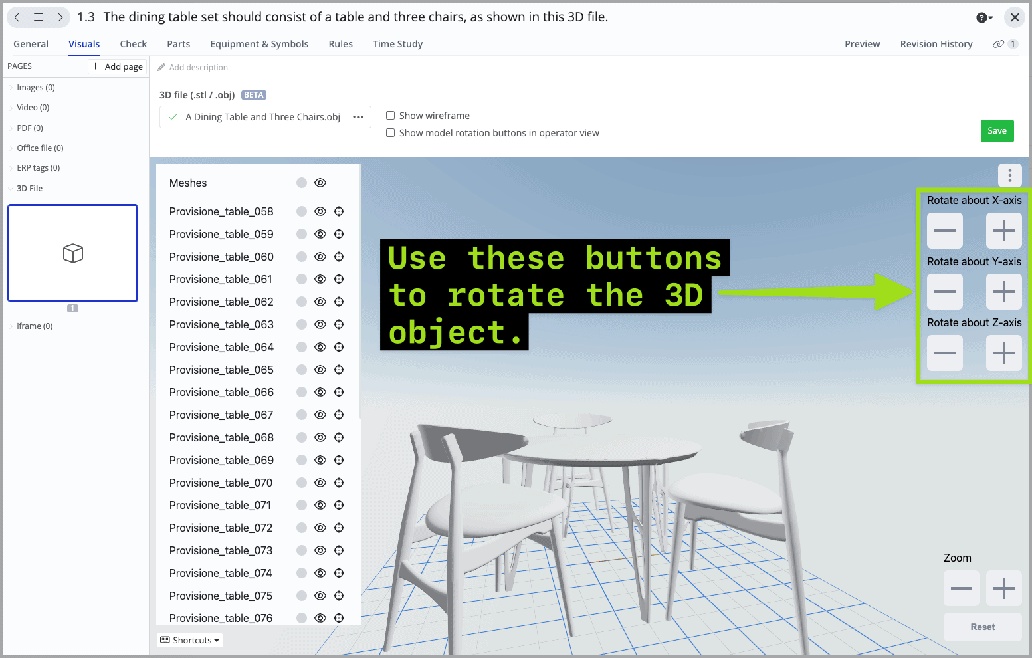This screenshot has width=1032, height=658.
Task: Check Show model rotation buttons in operator view
Action: [390, 132]
